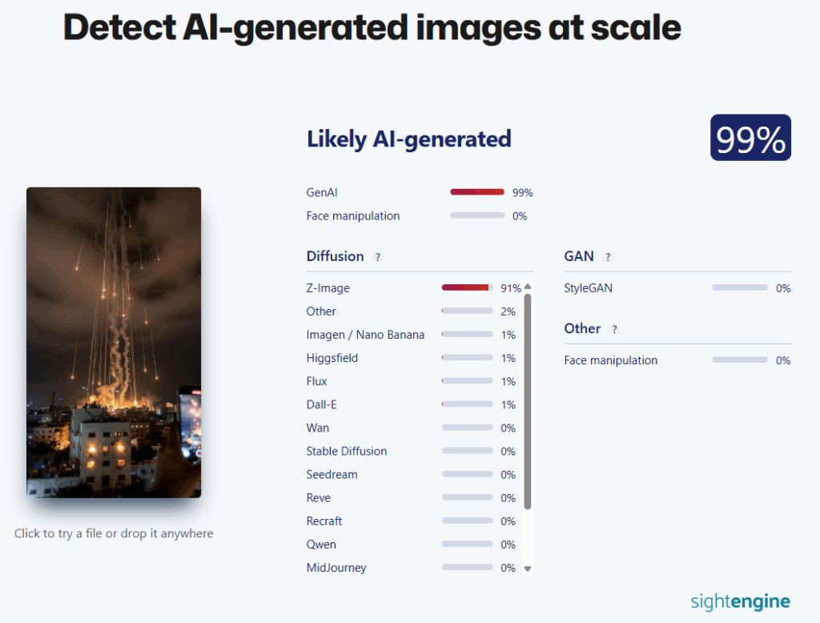The image size is (820, 623).
Task: Select the Stable Diffusion row label
Action: pos(347,451)
